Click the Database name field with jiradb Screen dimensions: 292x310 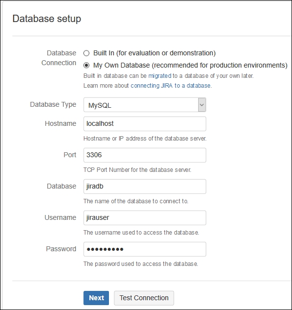coord(145,187)
